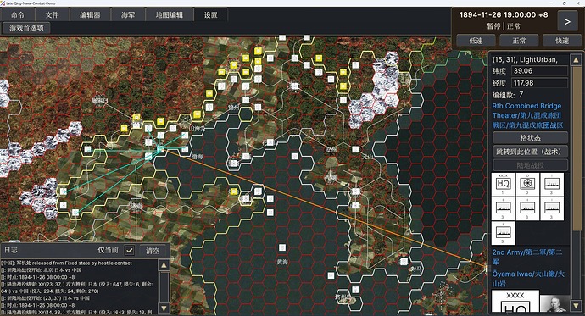Open the Ōyama Iwao/大山巌 commander link

(528, 279)
